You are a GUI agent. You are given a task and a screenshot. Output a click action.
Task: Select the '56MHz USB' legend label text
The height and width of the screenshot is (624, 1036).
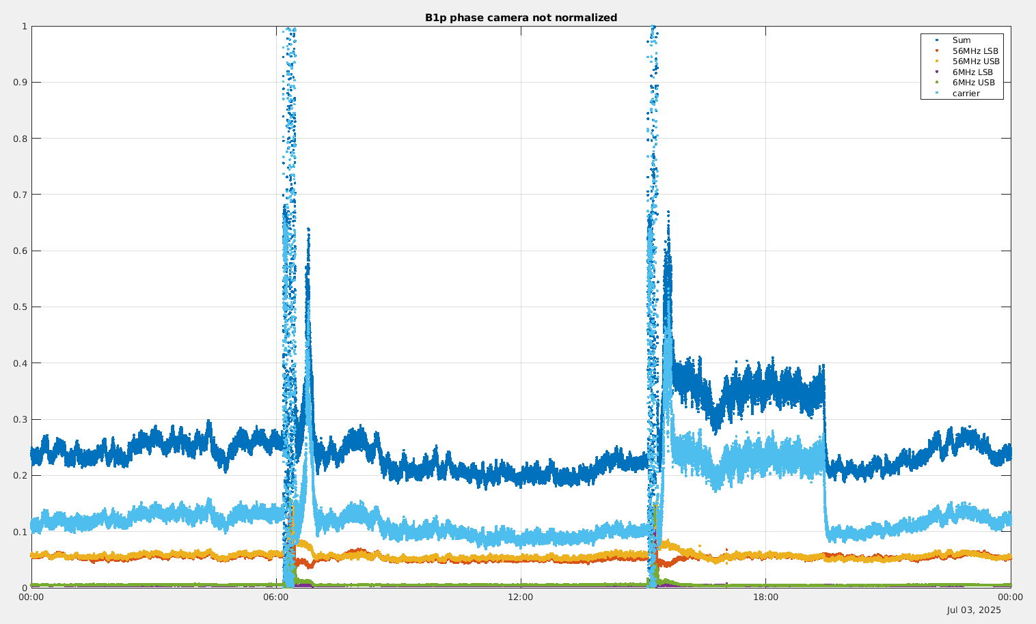point(976,61)
